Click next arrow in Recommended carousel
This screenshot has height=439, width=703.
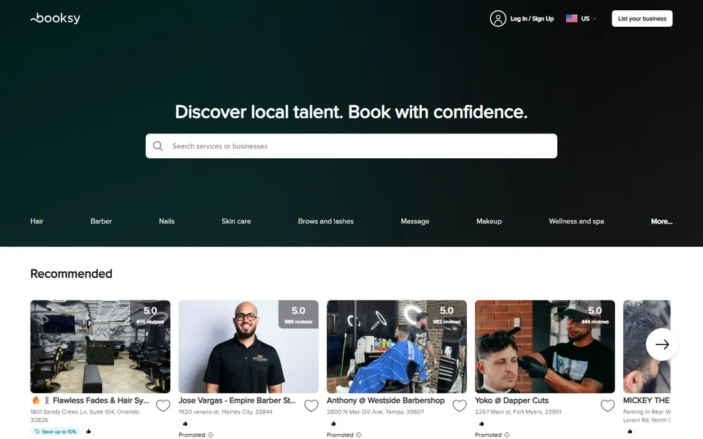click(x=661, y=344)
